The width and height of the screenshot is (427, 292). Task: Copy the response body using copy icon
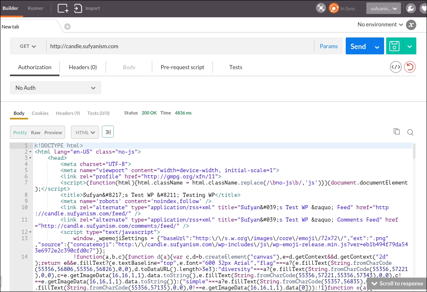(x=396, y=131)
